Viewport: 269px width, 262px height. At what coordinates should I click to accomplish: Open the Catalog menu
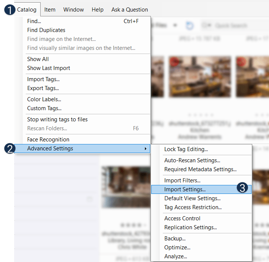[x=27, y=10]
